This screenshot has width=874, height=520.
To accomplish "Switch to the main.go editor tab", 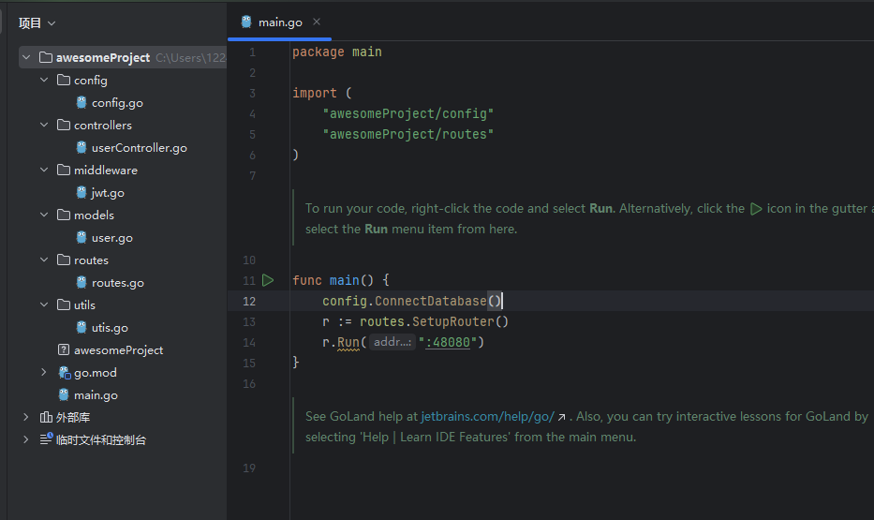I will 279,22.
